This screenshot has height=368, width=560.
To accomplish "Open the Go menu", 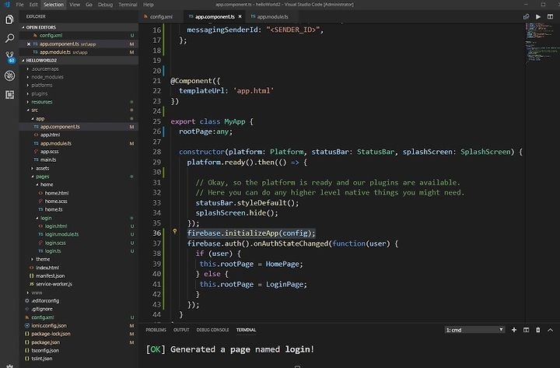I will pyautogui.click(x=89, y=5).
